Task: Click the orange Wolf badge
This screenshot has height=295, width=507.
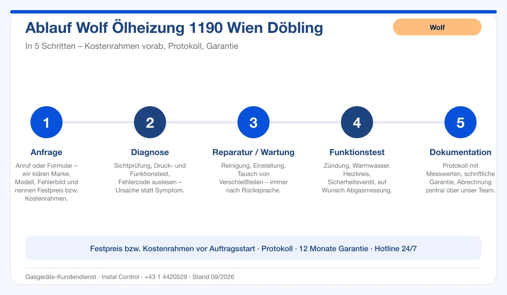Action: tap(437, 27)
